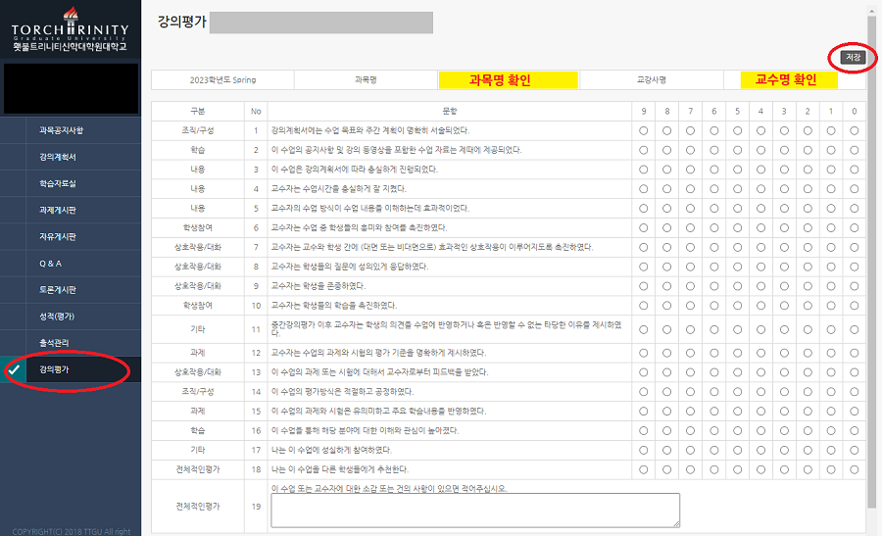Open 과목공지사항 in the sidebar

61,130
